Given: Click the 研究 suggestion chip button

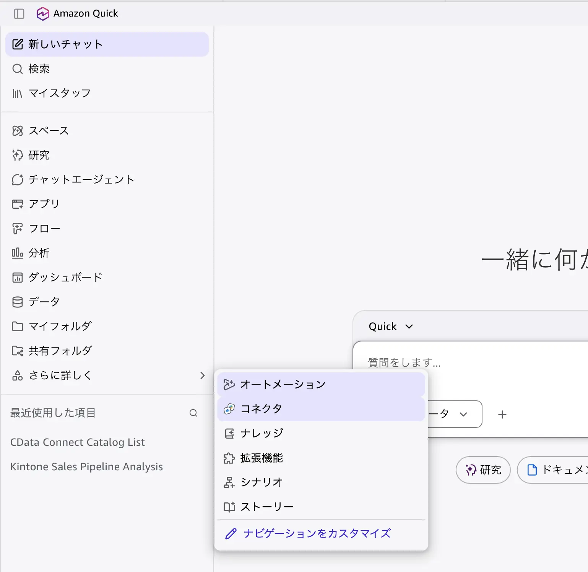Looking at the screenshot, I should point(483,470).
